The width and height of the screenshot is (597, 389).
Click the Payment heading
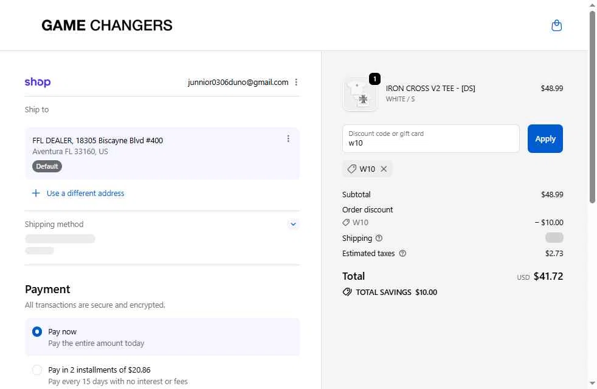(x=47, y=289)
